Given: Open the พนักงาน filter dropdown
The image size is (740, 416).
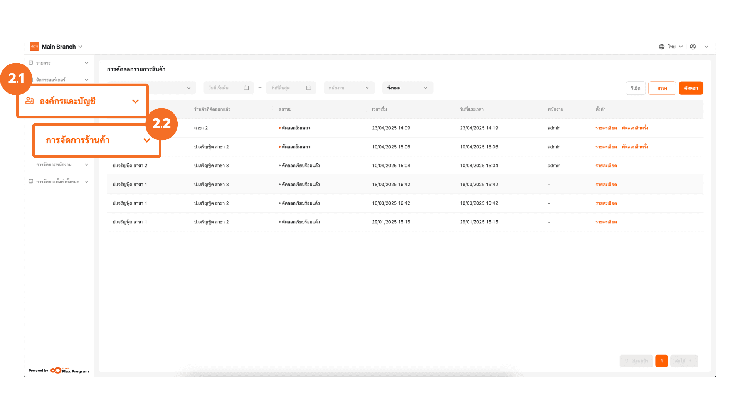Looking at the screenshot, I should coord(349,88).
